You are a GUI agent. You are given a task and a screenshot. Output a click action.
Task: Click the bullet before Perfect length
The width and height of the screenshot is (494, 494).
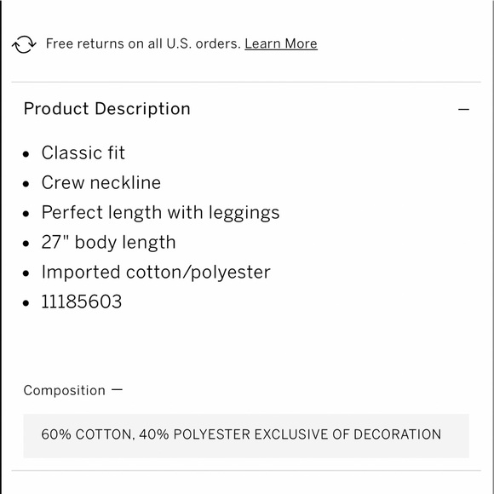pos(26,214)
